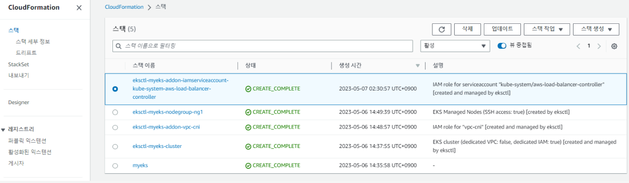Click the 업데이트 button
This screenshot has height=183, width=629.
click(502, 29)
